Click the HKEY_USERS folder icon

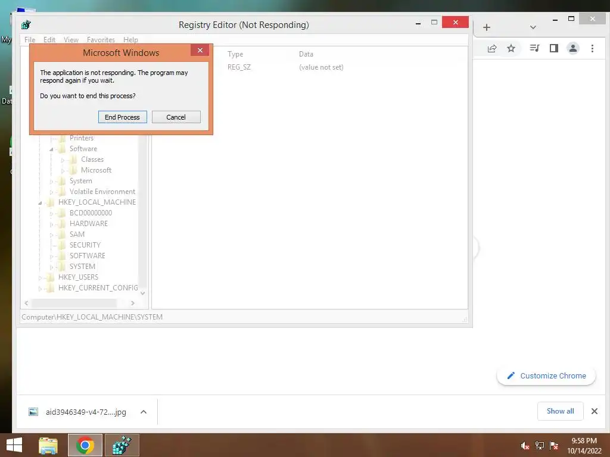[51, 277]
